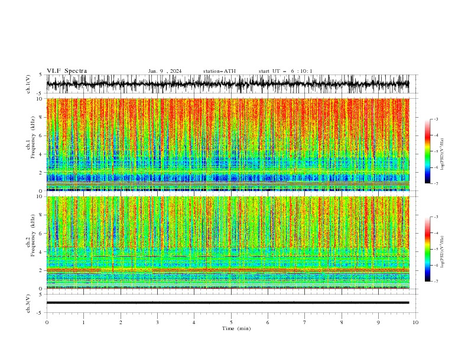This screenshot has width=468, height=362.
Task: Click the "start UT = 6 :10: 1" text
Action: tap(285, 71)
